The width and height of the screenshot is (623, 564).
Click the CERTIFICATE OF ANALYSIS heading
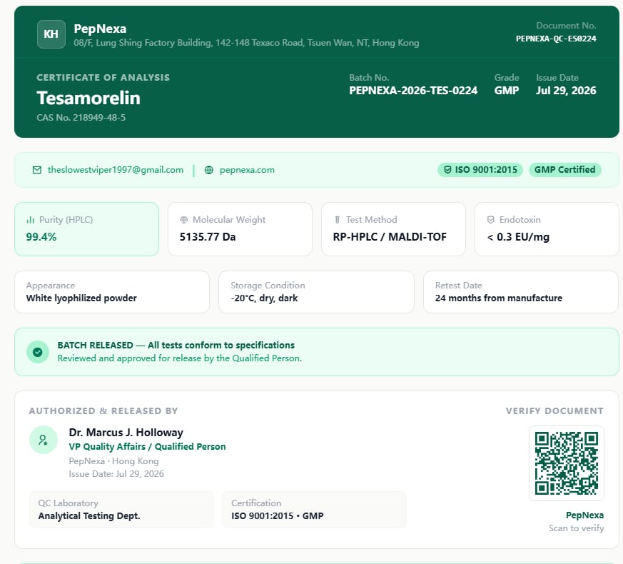coord(103,78)
